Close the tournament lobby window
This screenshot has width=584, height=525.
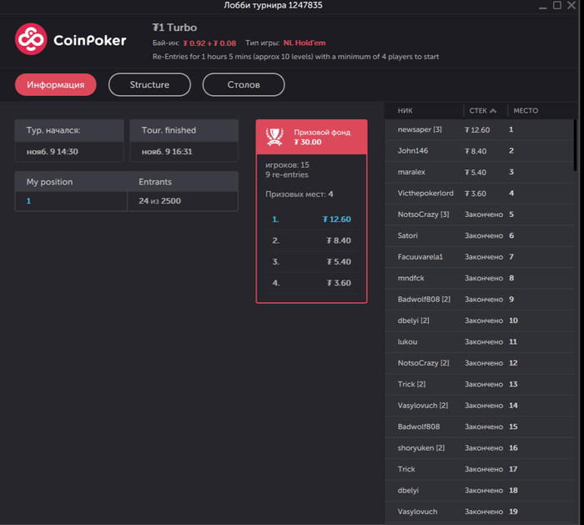pos(571,5)
